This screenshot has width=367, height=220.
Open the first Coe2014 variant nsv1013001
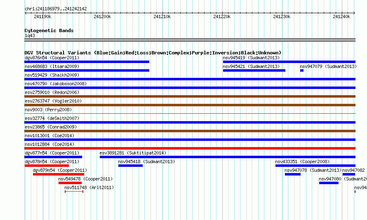coord(49,136)
